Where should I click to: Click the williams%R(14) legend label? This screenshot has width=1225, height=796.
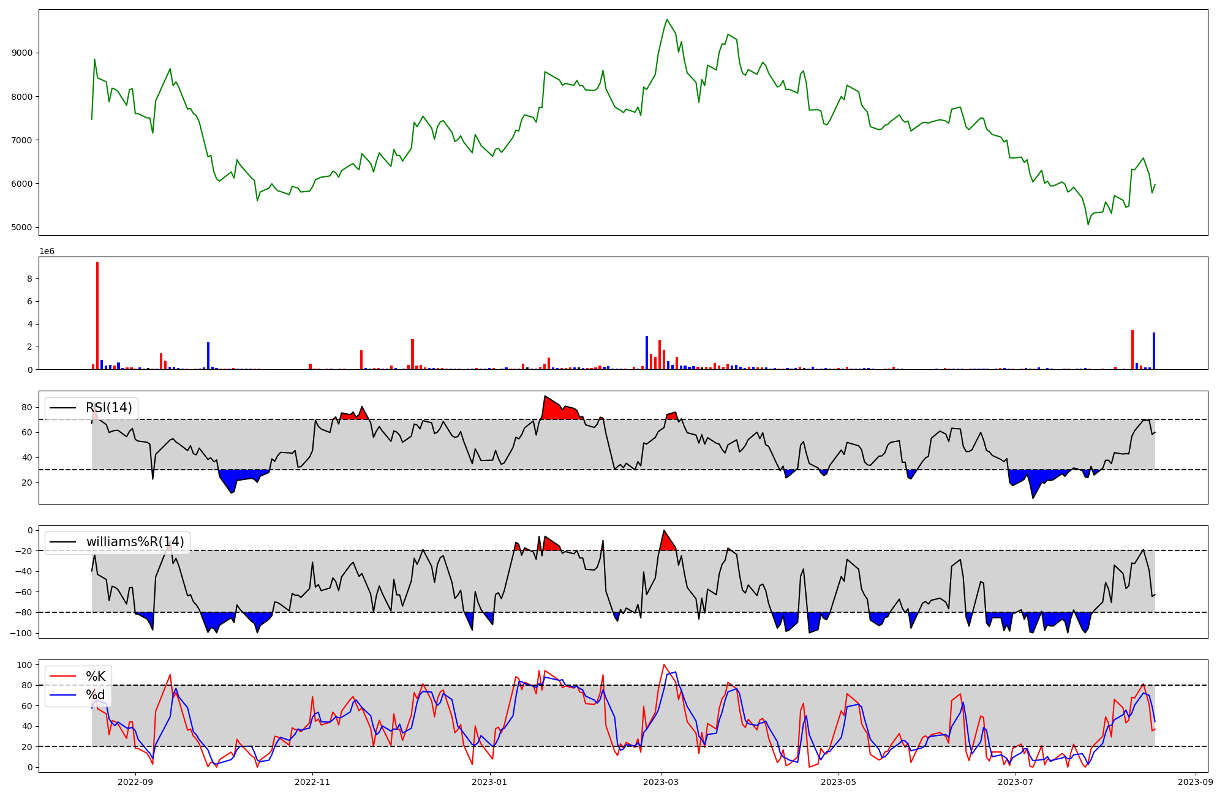click(135, 542)
